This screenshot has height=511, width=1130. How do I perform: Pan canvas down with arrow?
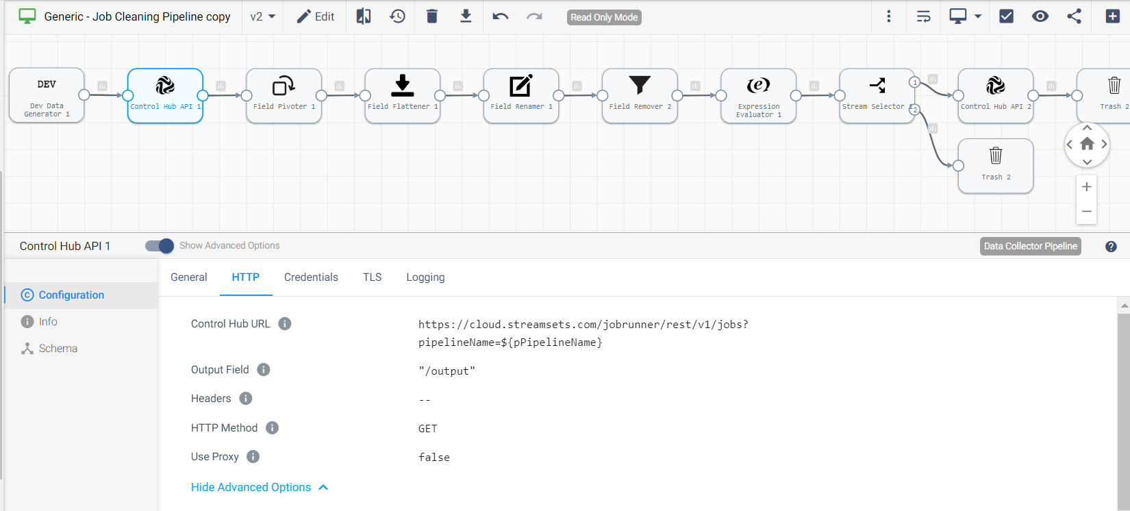pyautogui.click(x=1087, y=162)
